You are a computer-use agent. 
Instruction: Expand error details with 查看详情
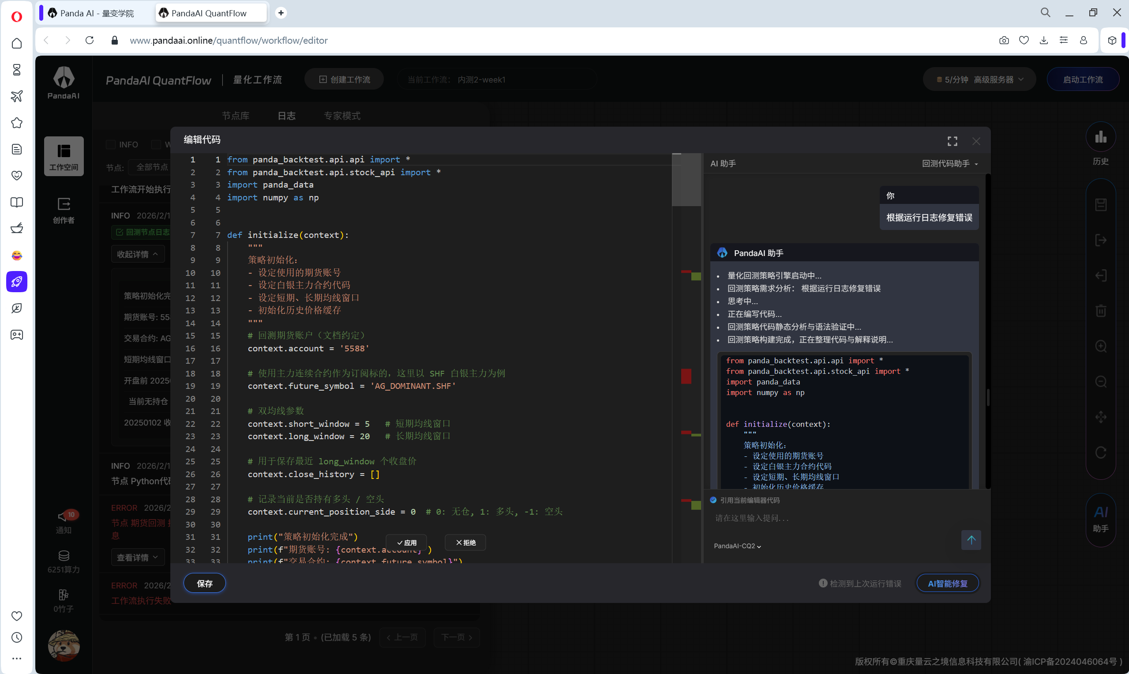[x=137, y=557]
